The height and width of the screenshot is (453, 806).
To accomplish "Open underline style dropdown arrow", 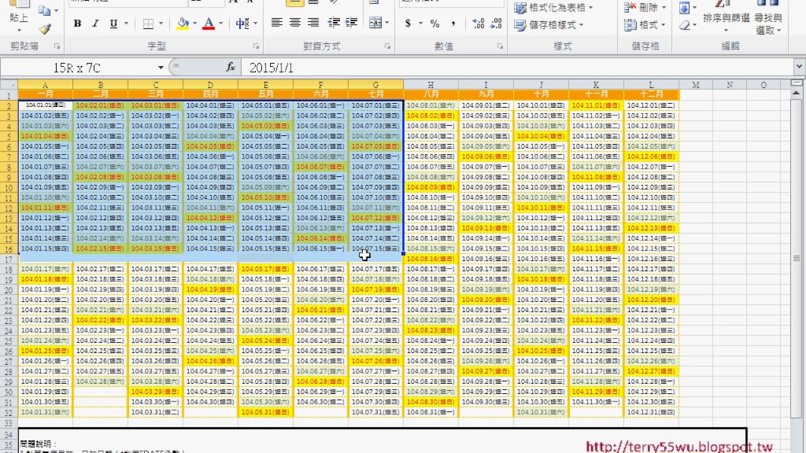I will tap(127, 24).
